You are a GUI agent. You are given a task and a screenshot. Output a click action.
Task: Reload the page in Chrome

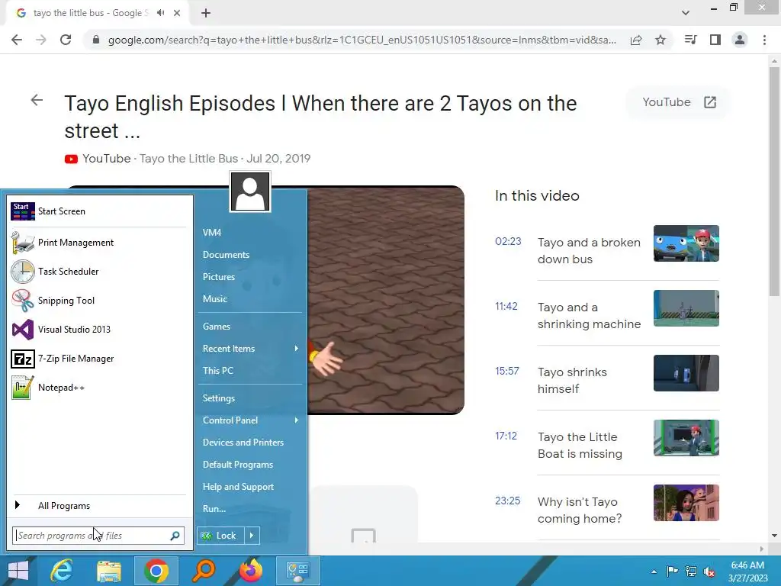tap(66, 40)
